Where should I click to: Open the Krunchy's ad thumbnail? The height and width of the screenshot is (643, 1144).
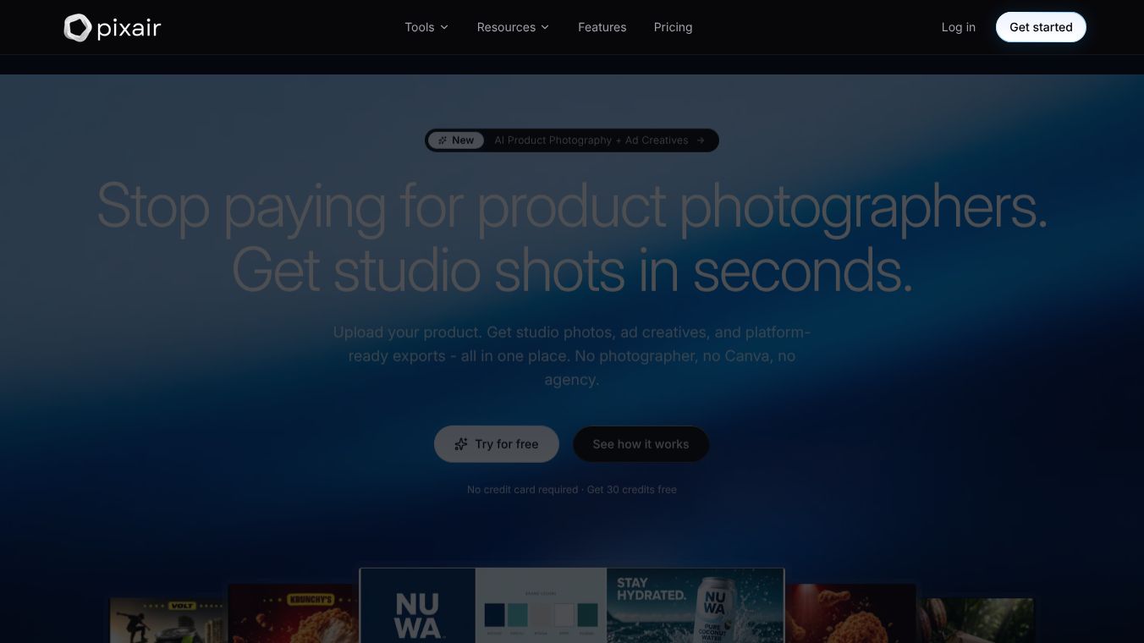294,613
